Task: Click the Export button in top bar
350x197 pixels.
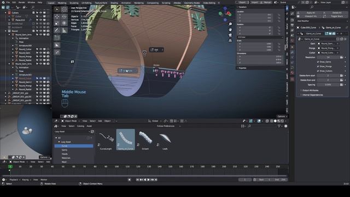Action: click(x=242, y=2)
